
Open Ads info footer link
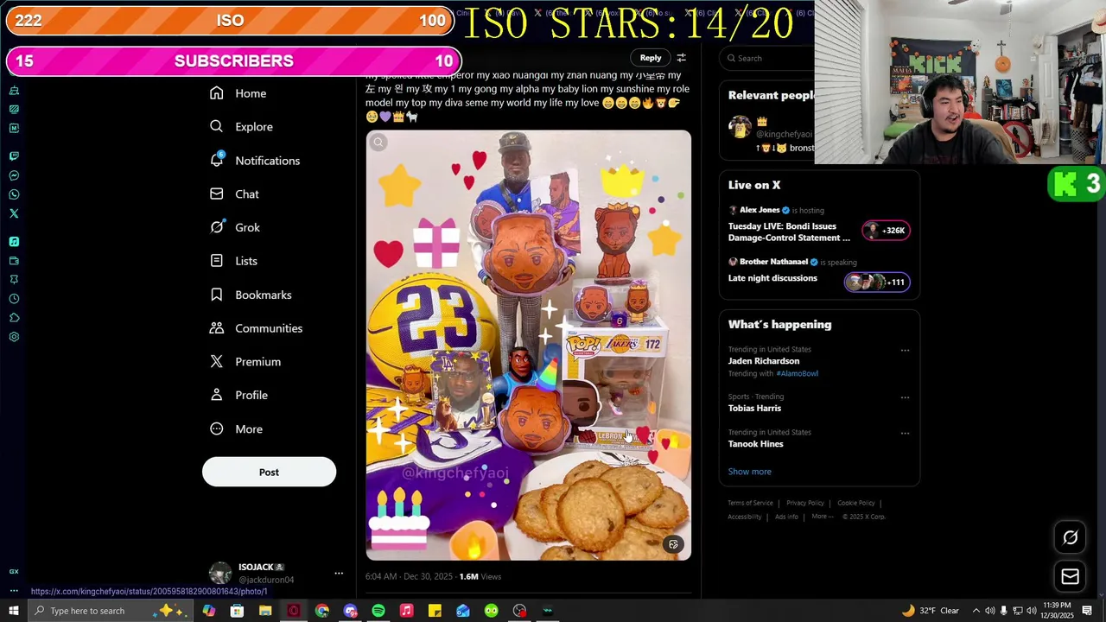[786, 517]
